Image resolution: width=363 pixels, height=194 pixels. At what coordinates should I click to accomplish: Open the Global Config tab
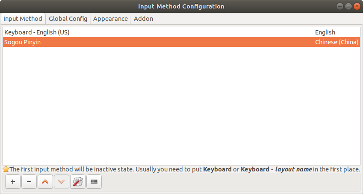point(68,19)
